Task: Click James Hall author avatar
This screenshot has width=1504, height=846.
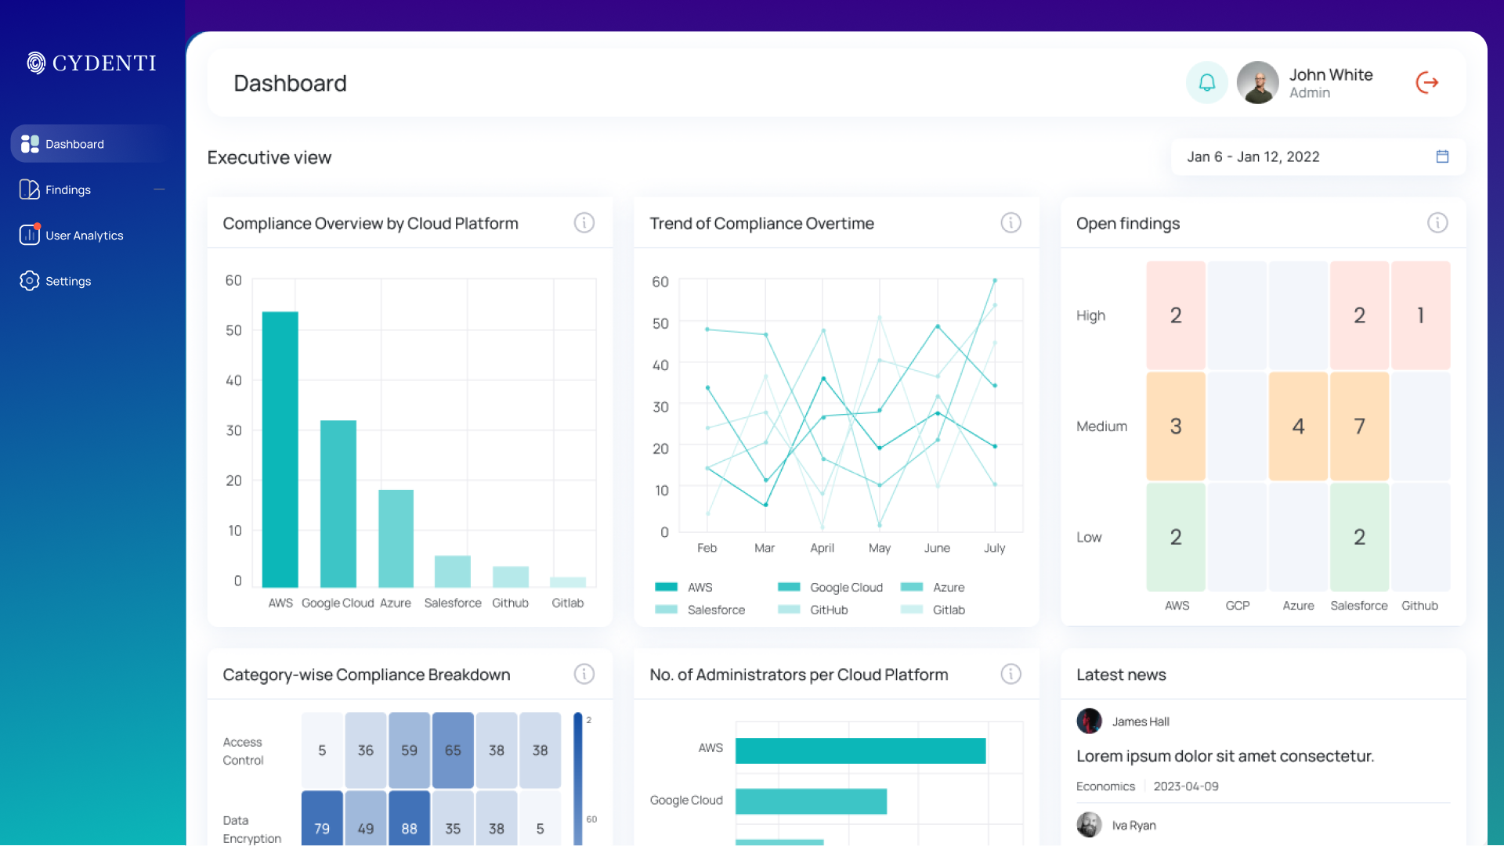Action: pos(1089,721)
